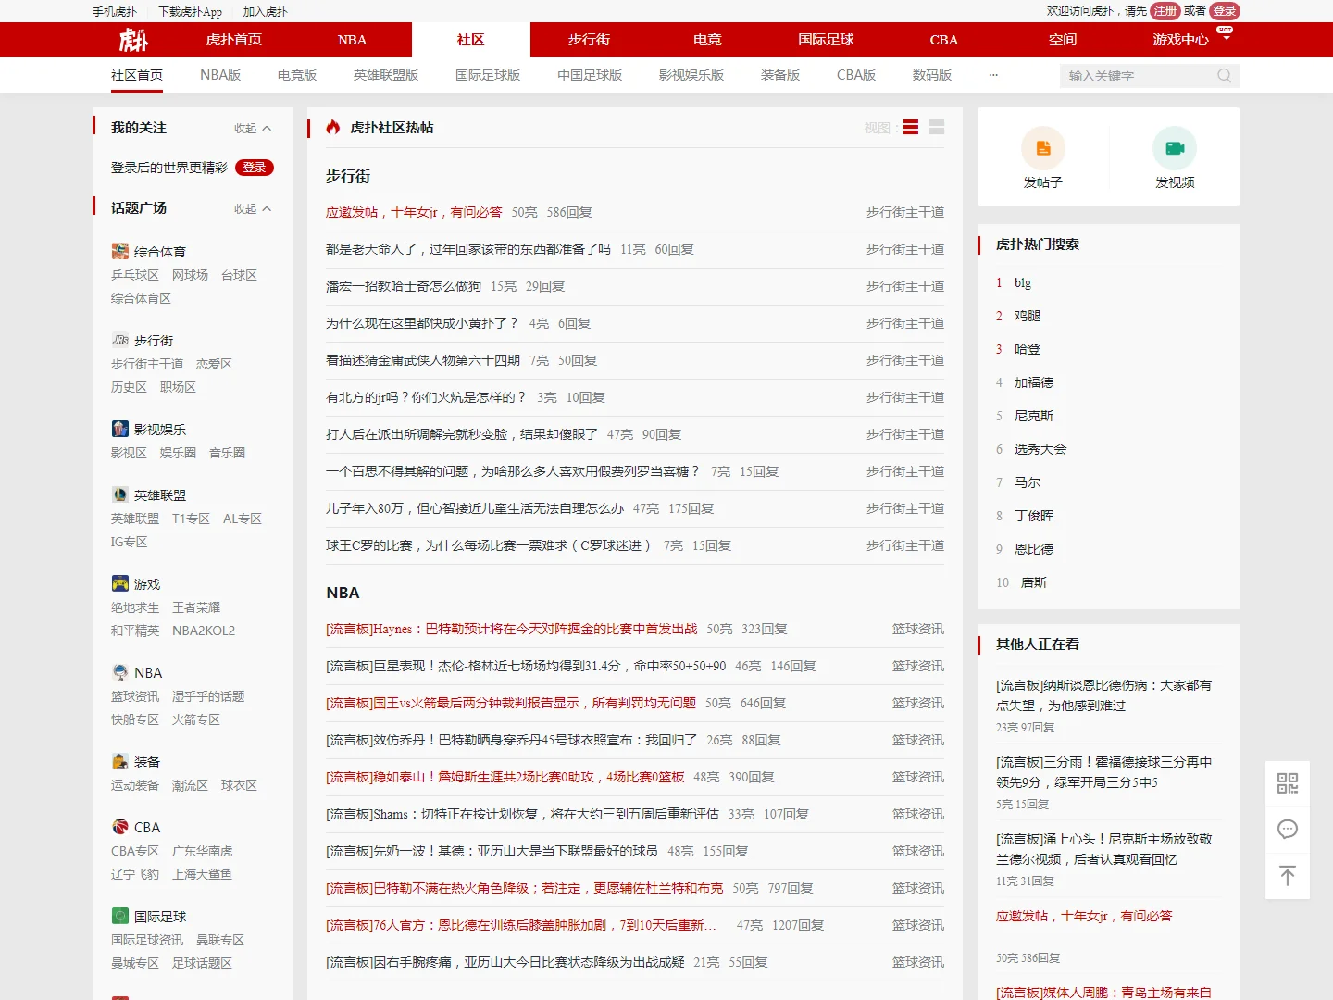Image resolution: width=1333 pixels, height=1000 pixels.
Task: Open the 虎扑首页 nav tab
Action: click(234, 40)
